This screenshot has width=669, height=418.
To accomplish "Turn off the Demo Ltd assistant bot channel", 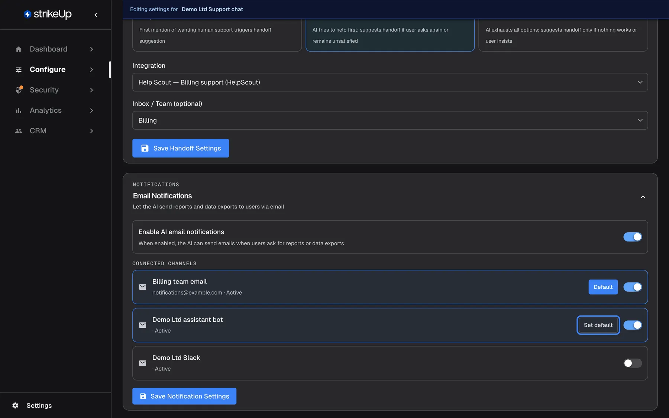I will coord(633,325).
